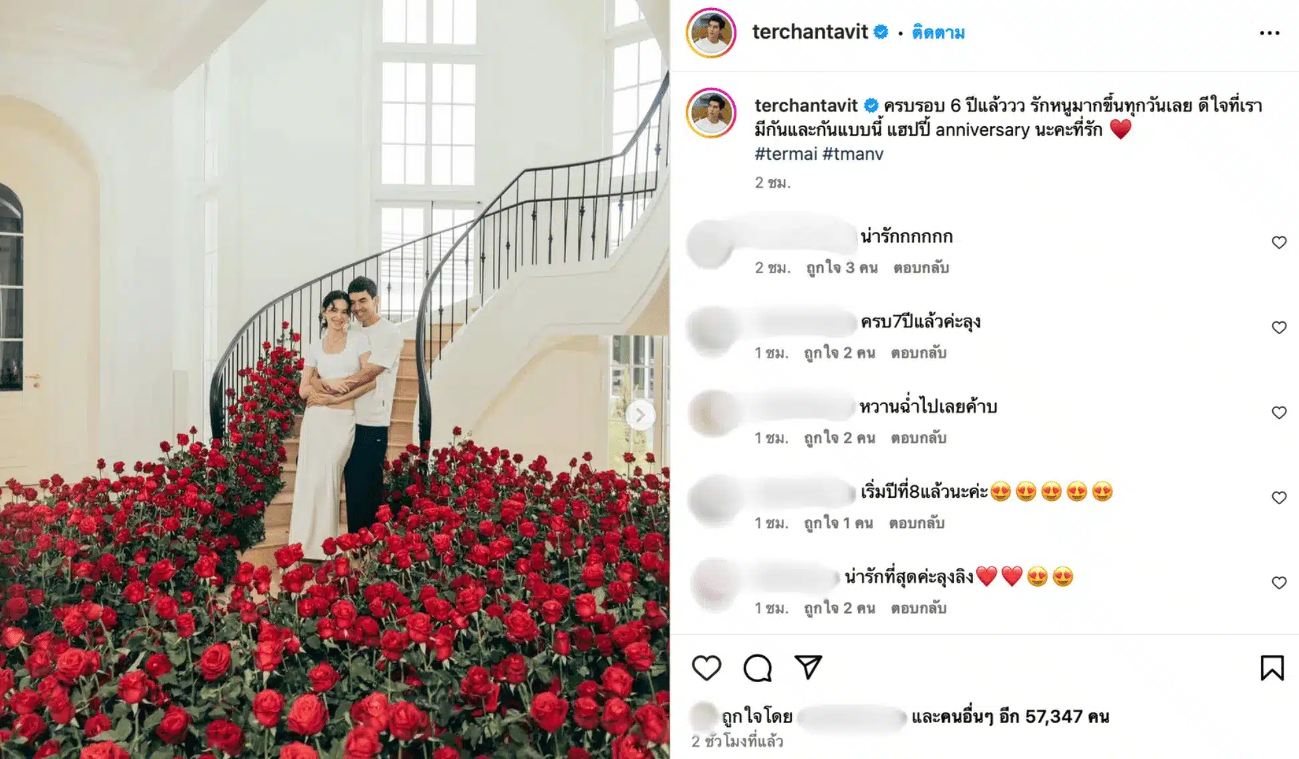1299x759 pixels.
Task: Open the #termai hashtag
Action: [786, 154]
